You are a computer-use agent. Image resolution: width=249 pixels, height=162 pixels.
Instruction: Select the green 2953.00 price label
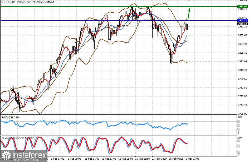click(x=242, y=6)
